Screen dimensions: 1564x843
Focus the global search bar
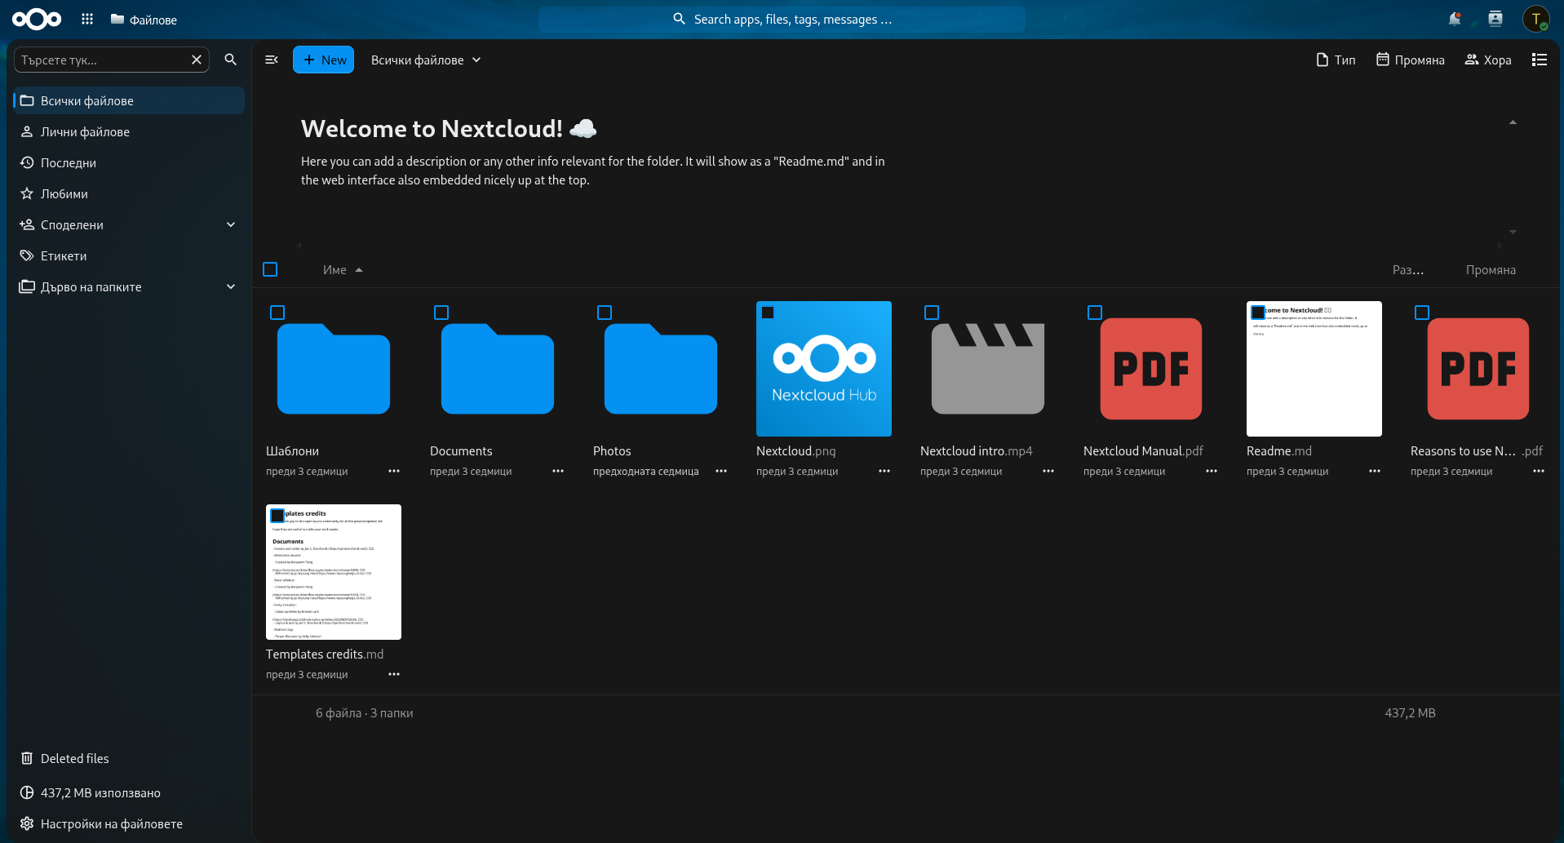[782, 19]
